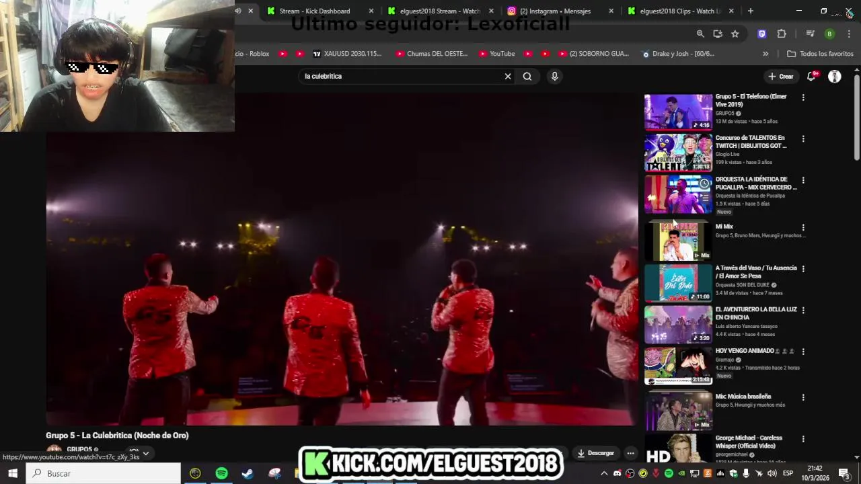861x484 pixels.
Task: Toggle tab audio mute speaker icon
Action: pos(238,11)
